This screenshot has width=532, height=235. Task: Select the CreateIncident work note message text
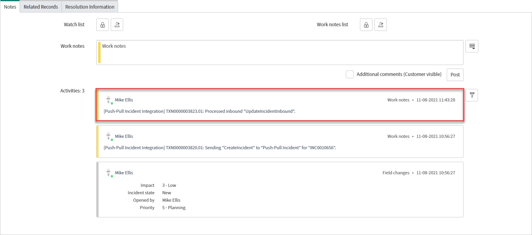coord(219,148)
